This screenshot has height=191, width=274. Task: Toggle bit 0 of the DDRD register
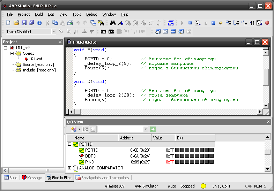click(x=212, y=156)
